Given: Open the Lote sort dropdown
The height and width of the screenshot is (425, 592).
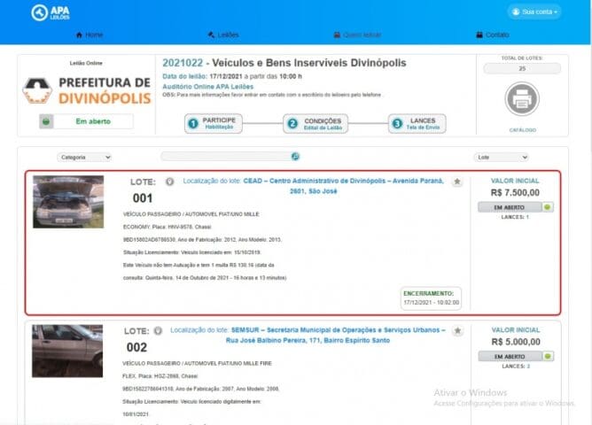Looking at the screenshot, I should coord(501,158).
